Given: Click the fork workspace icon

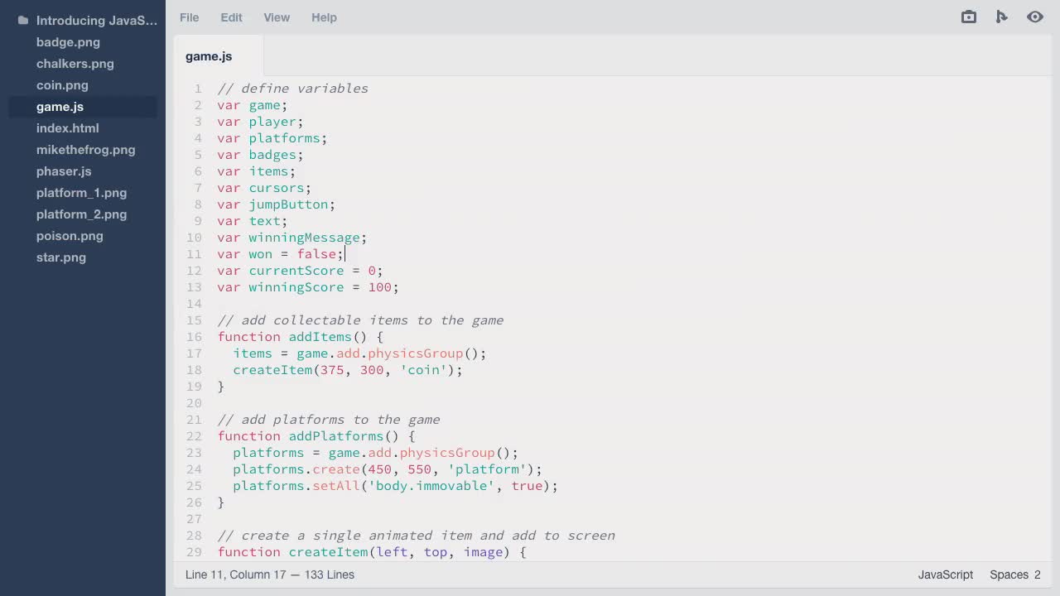Looking at the screenshot, I should [x=1001, y=17].
